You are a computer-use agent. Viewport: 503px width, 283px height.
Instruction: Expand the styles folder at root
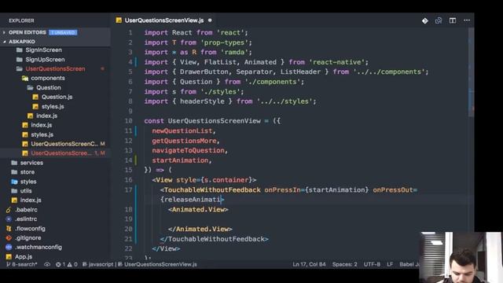[x=28, y=182]
